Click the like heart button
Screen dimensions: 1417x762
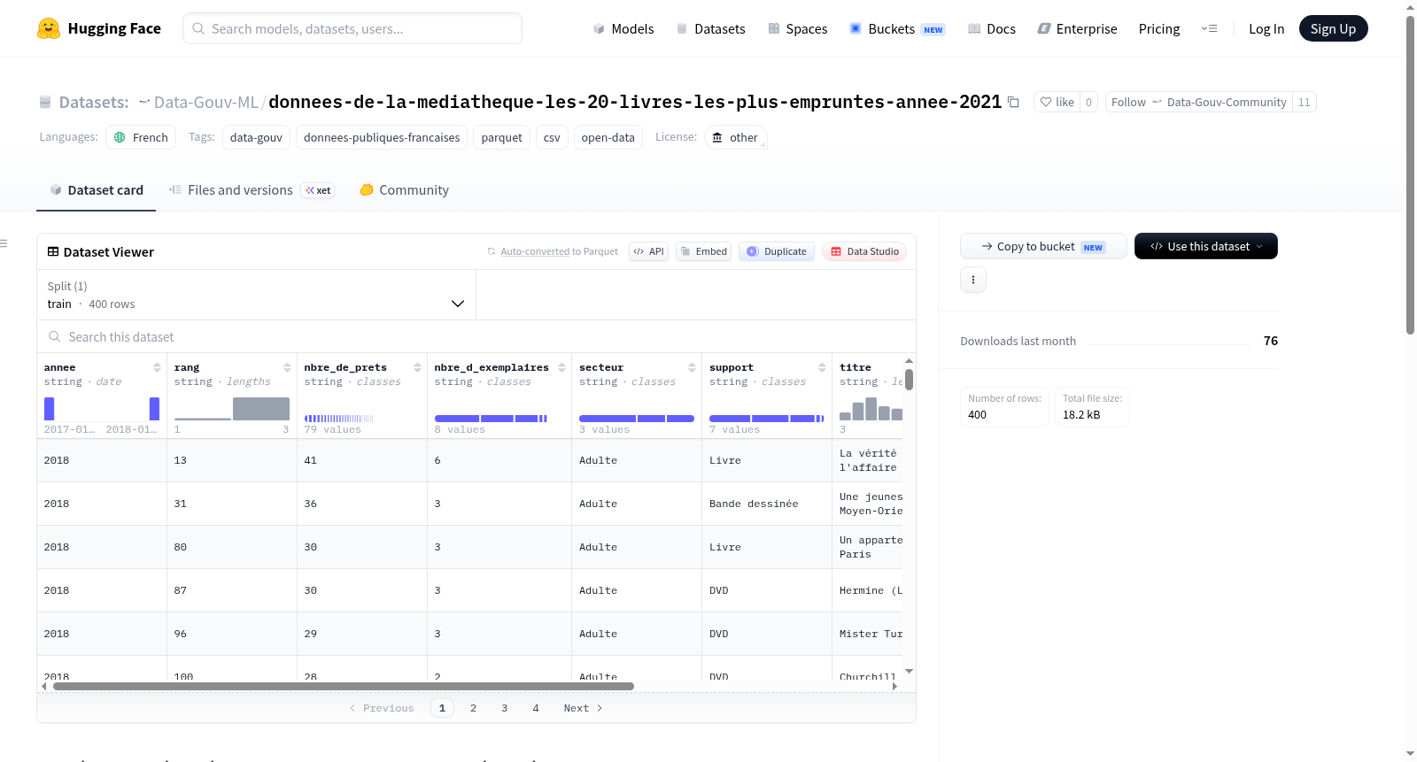[1057, 103]
